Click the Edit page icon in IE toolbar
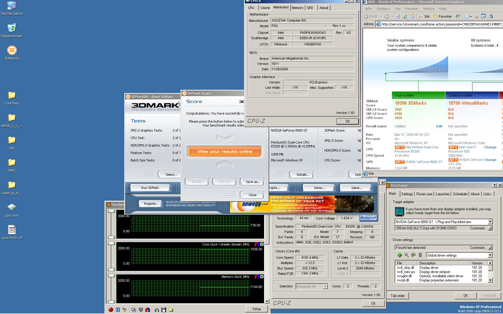This screenshot has height=314, width=503. [x=483, y=16]
